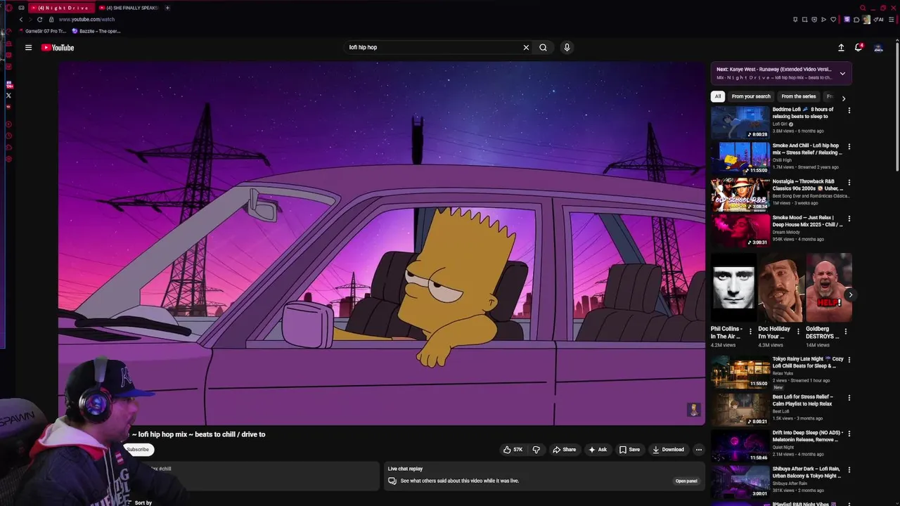Open Goldberg DESTROYS short thumbnail
The height and width of the screenshot is (506, 900).
(x=828, y=287)
